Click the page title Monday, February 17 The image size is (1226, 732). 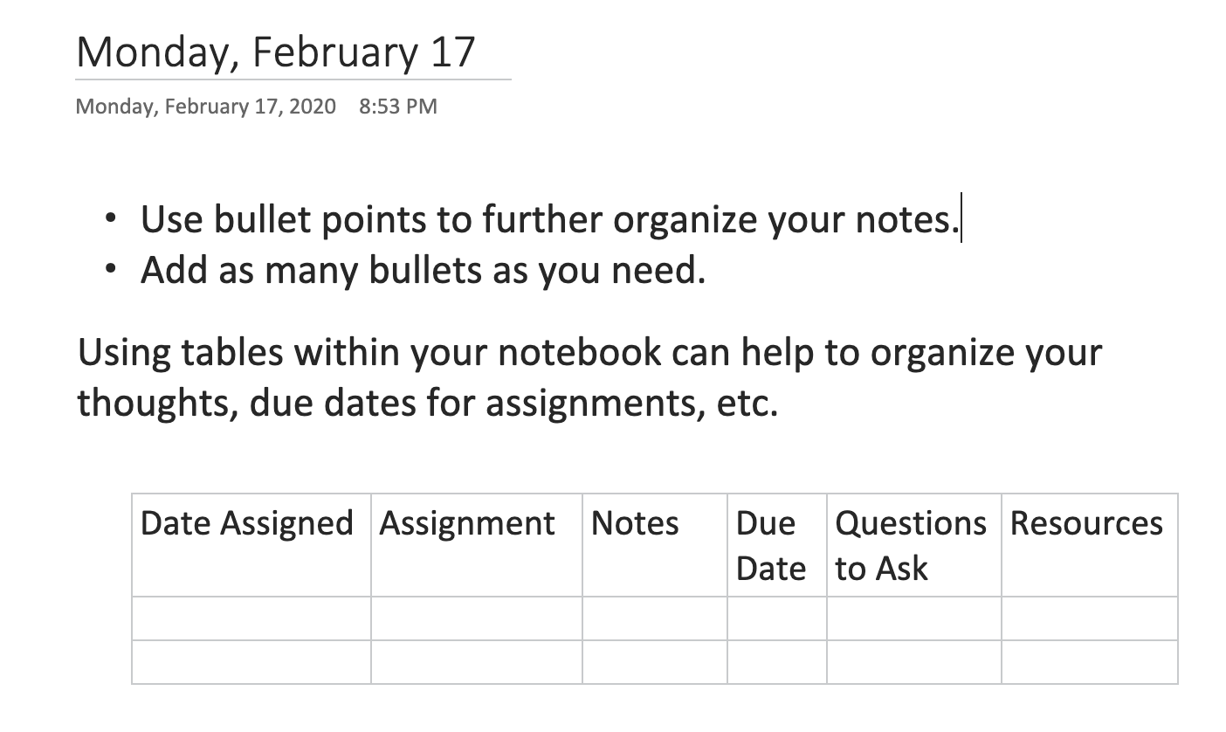coord(276,52)
